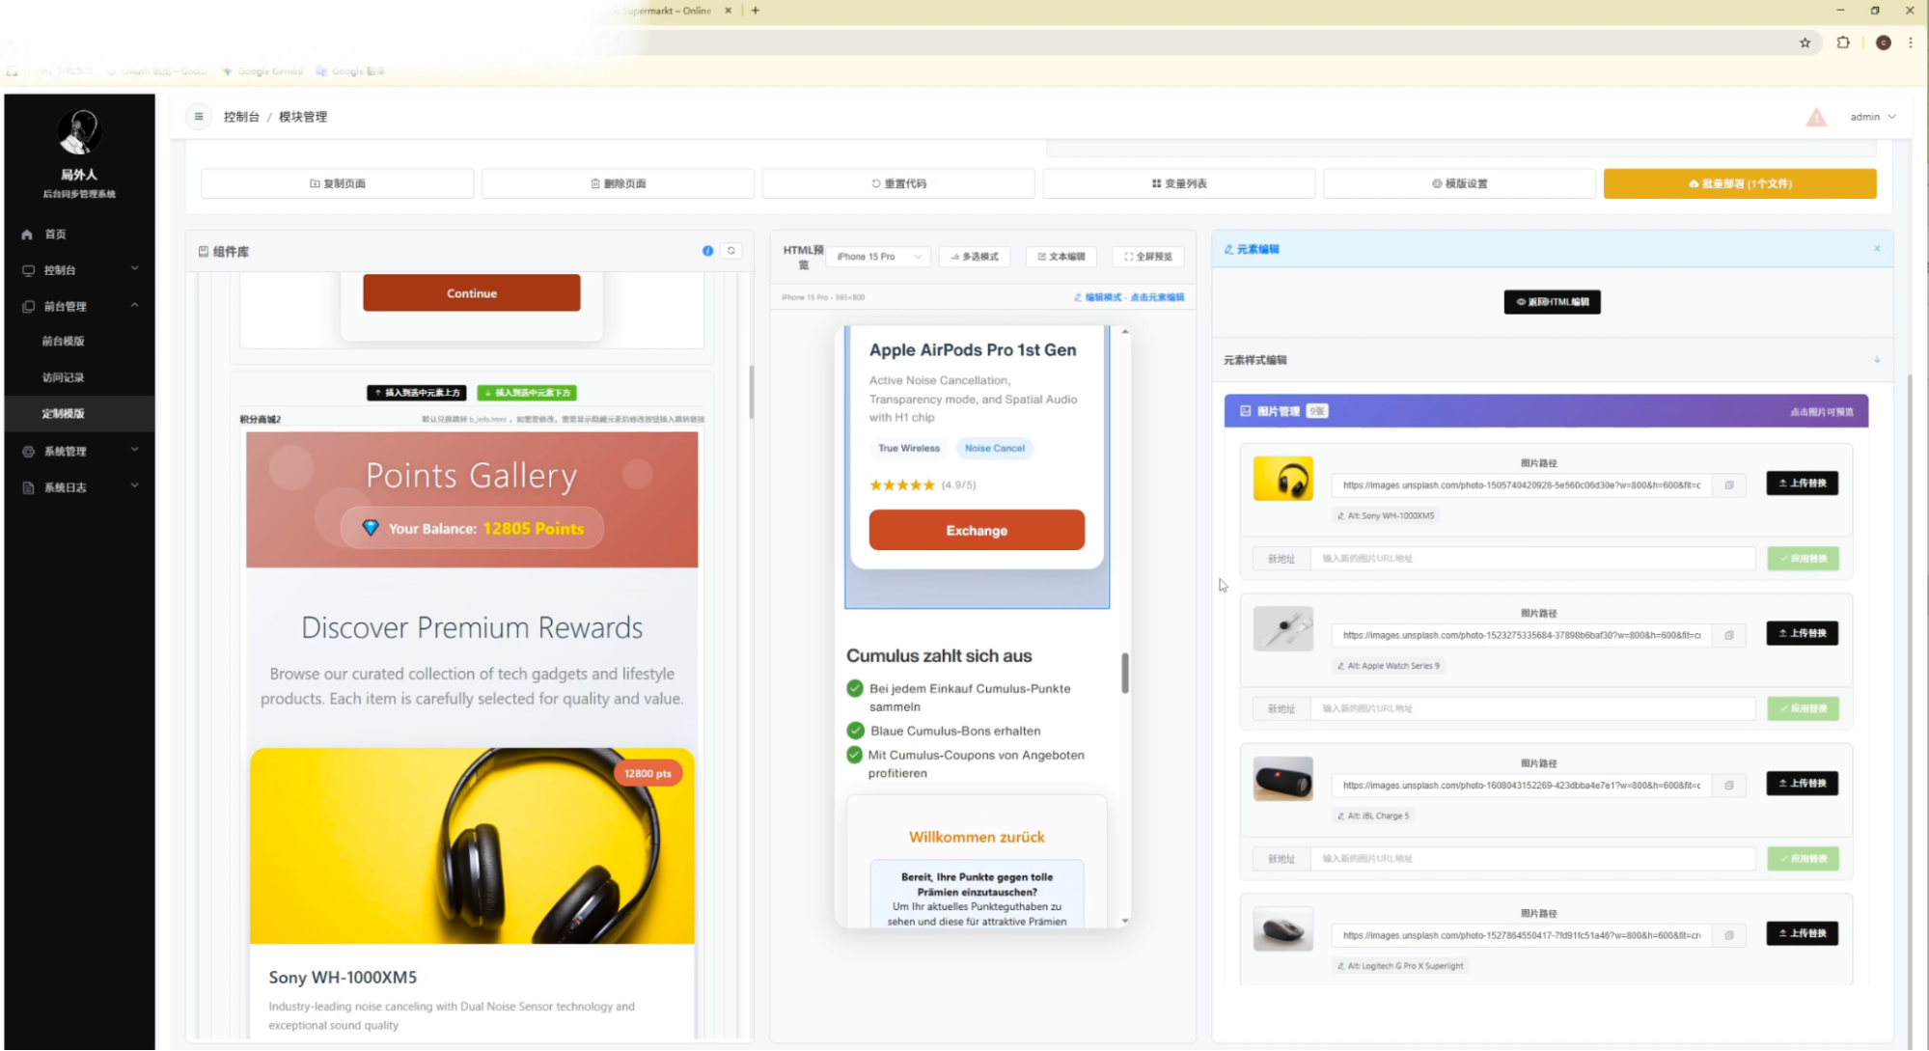The width and height of the screenshot is (1929, 1051).
Task: Click the red warning triangle icon
Action: click(1816, 118)
